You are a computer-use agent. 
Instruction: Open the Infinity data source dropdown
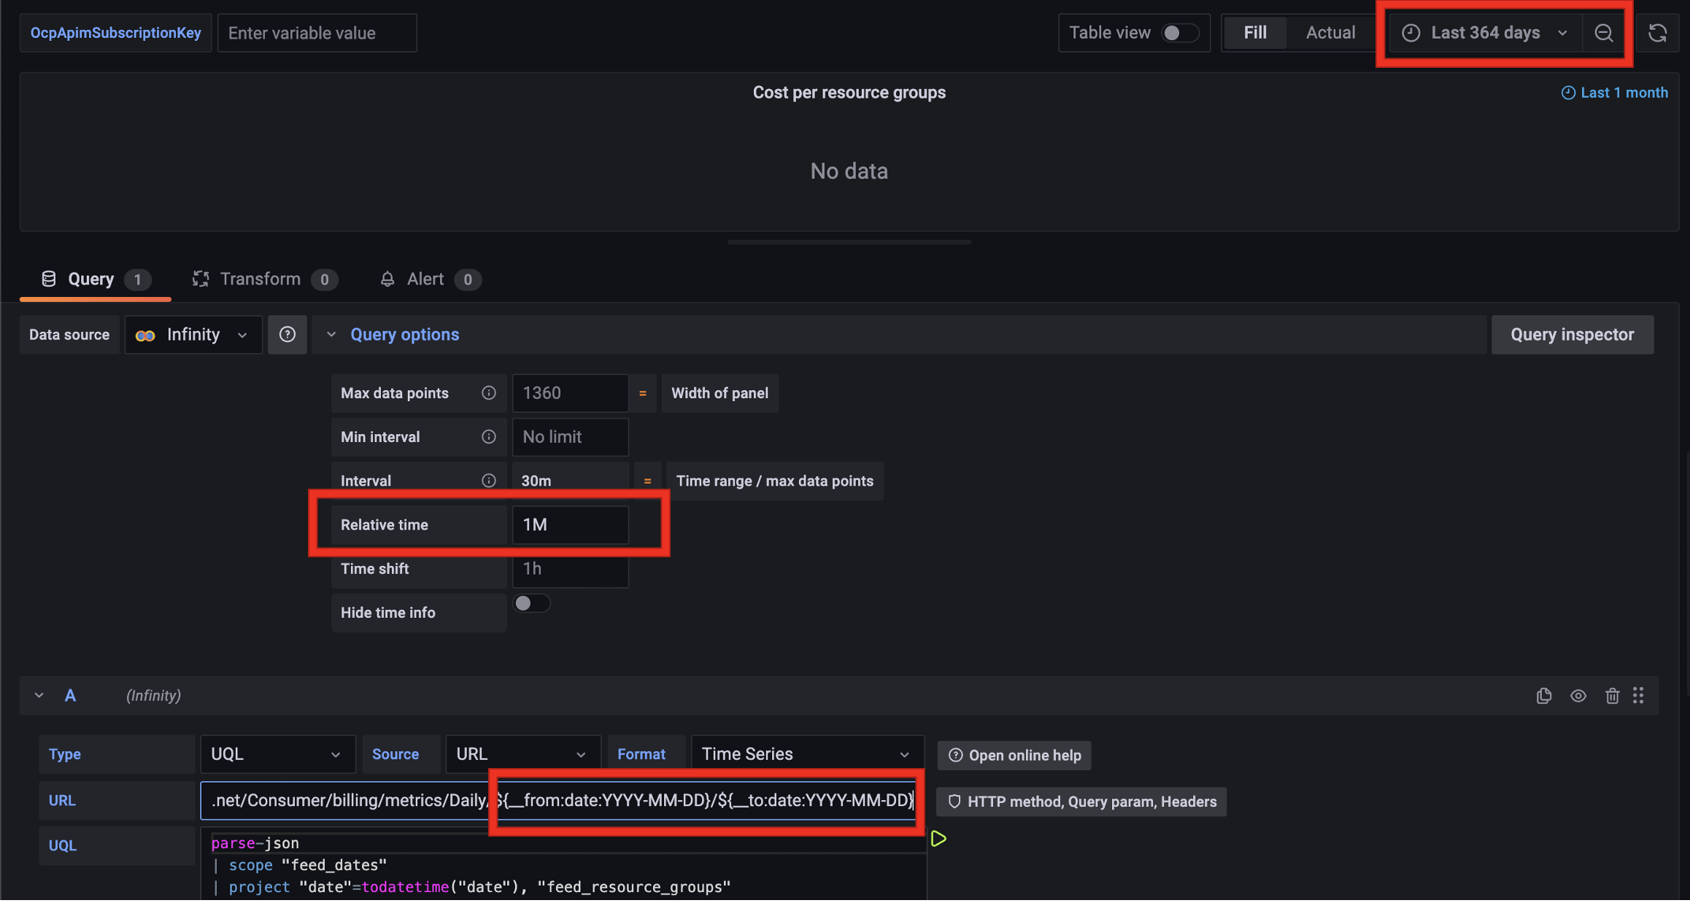point(193,334)
